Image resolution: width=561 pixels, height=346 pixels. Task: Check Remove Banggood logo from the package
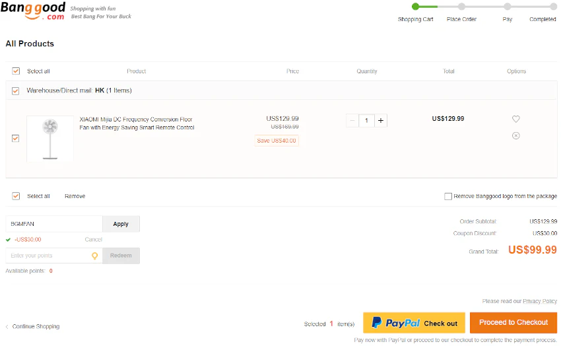[448, 196]
